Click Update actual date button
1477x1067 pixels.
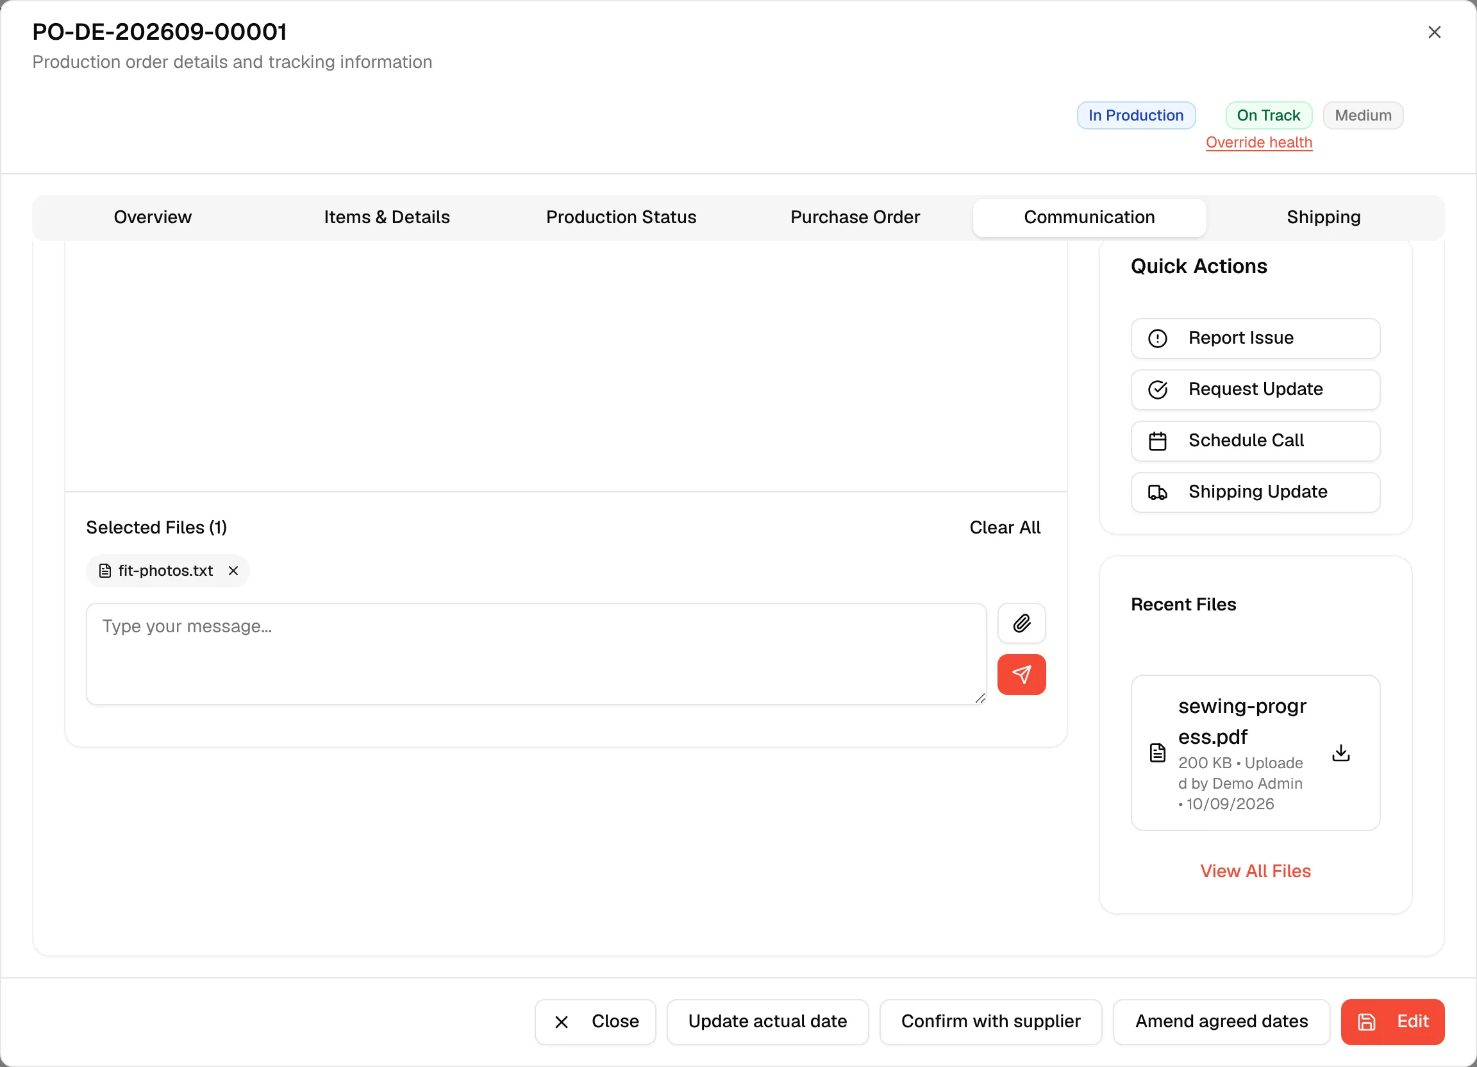(x=767, y=1021)
